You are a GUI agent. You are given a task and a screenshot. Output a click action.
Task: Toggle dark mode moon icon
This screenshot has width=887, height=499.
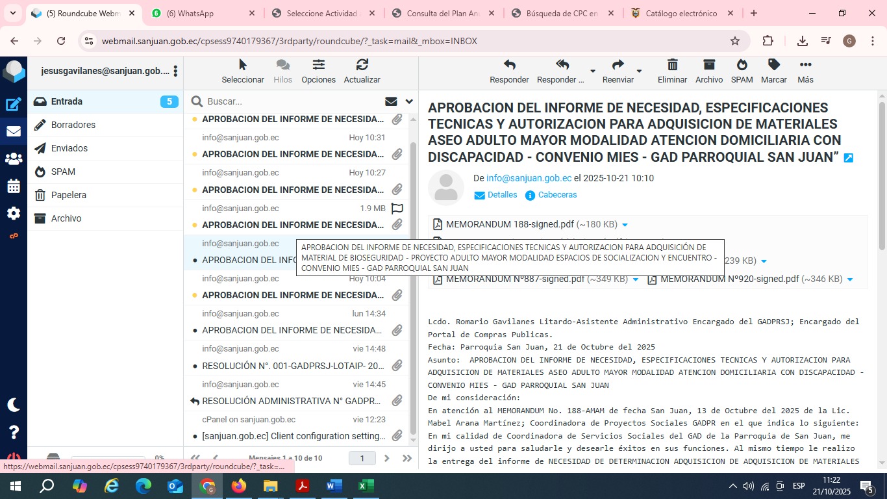[14, 405]
